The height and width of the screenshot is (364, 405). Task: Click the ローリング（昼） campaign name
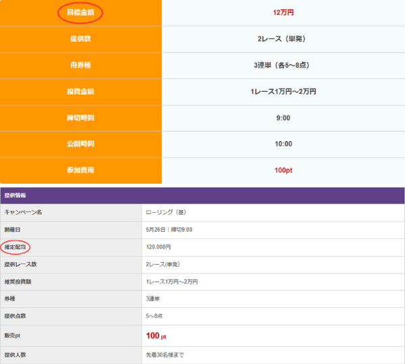166,212
